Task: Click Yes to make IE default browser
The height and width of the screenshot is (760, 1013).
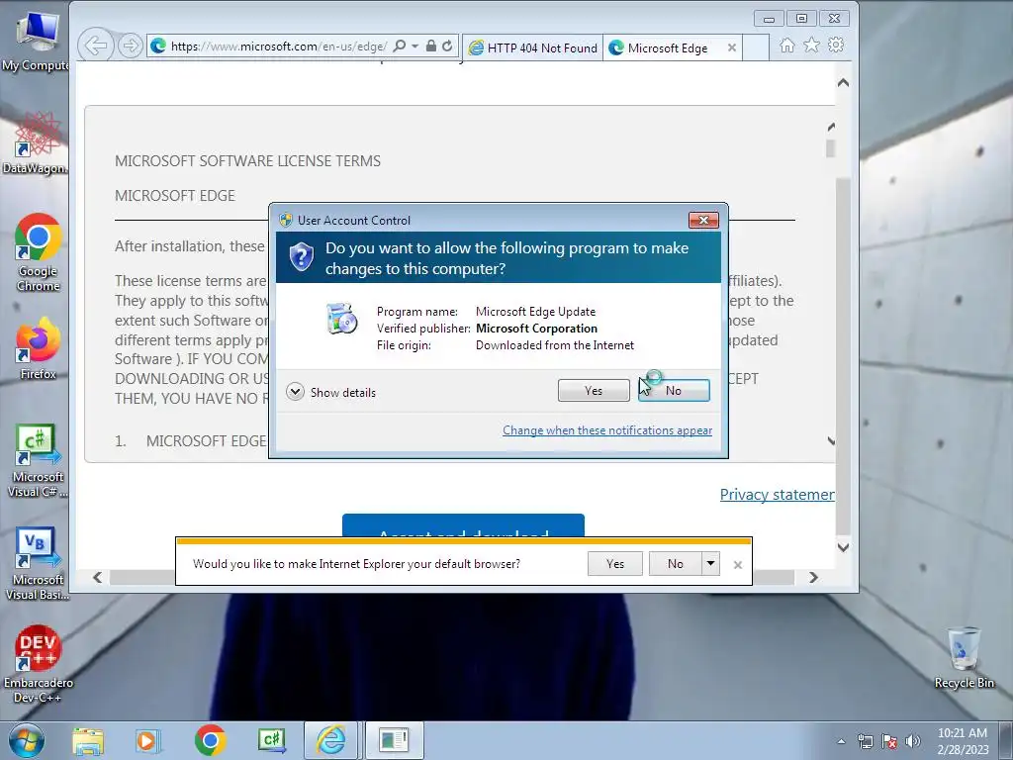Action: coord(615,563)
